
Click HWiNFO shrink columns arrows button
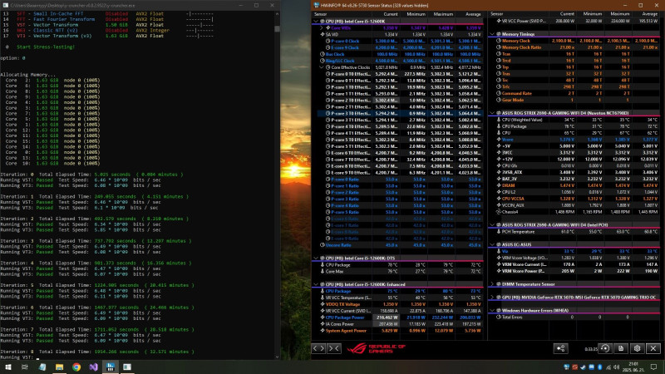334,348
